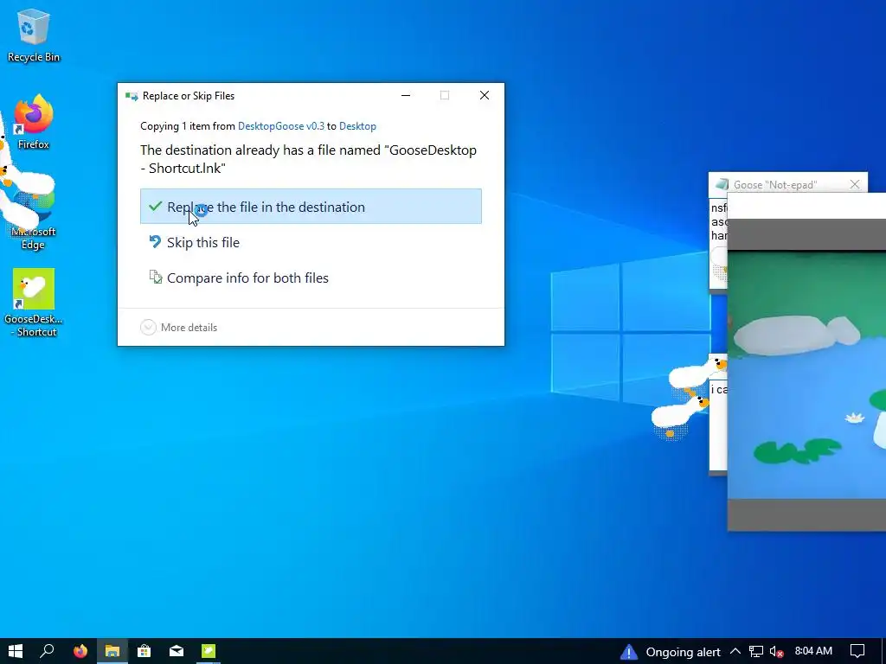Open the DesktopGoose v0.3 source link
The height and width of the screenshot is (664, 886).
(x=281, y=126)
